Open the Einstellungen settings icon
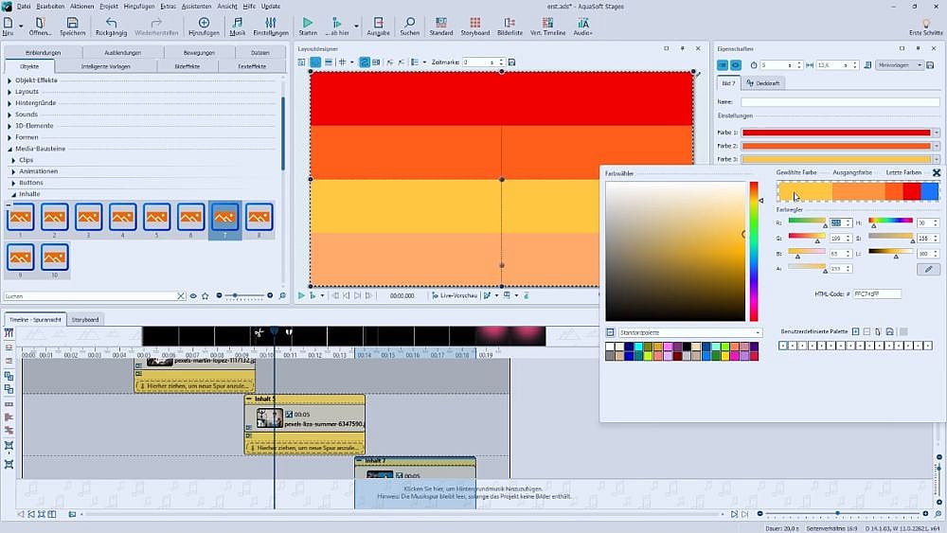Image resolution: width=947 pixels, height=533 pixels. coord(271,25)
